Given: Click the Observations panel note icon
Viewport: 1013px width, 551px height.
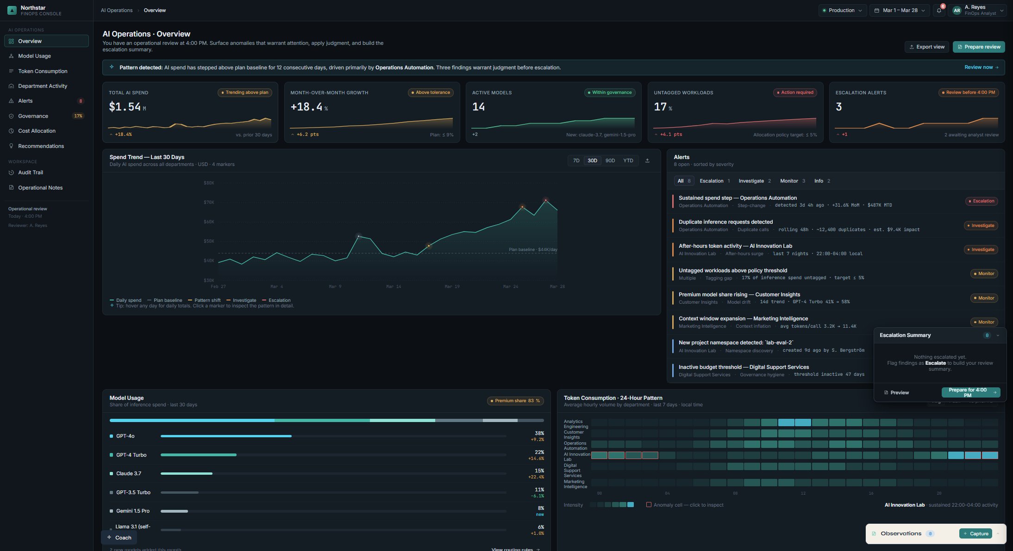Looking at the screenshot, I should (874, 533).
